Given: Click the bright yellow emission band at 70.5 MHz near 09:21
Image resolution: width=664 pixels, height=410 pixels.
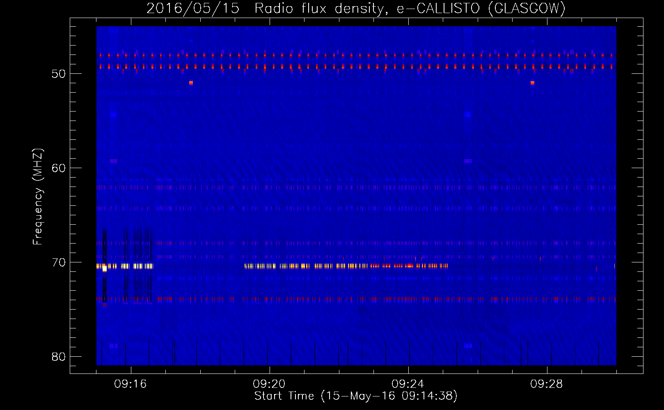Looking at the screenshot, I should coord(346,266).
